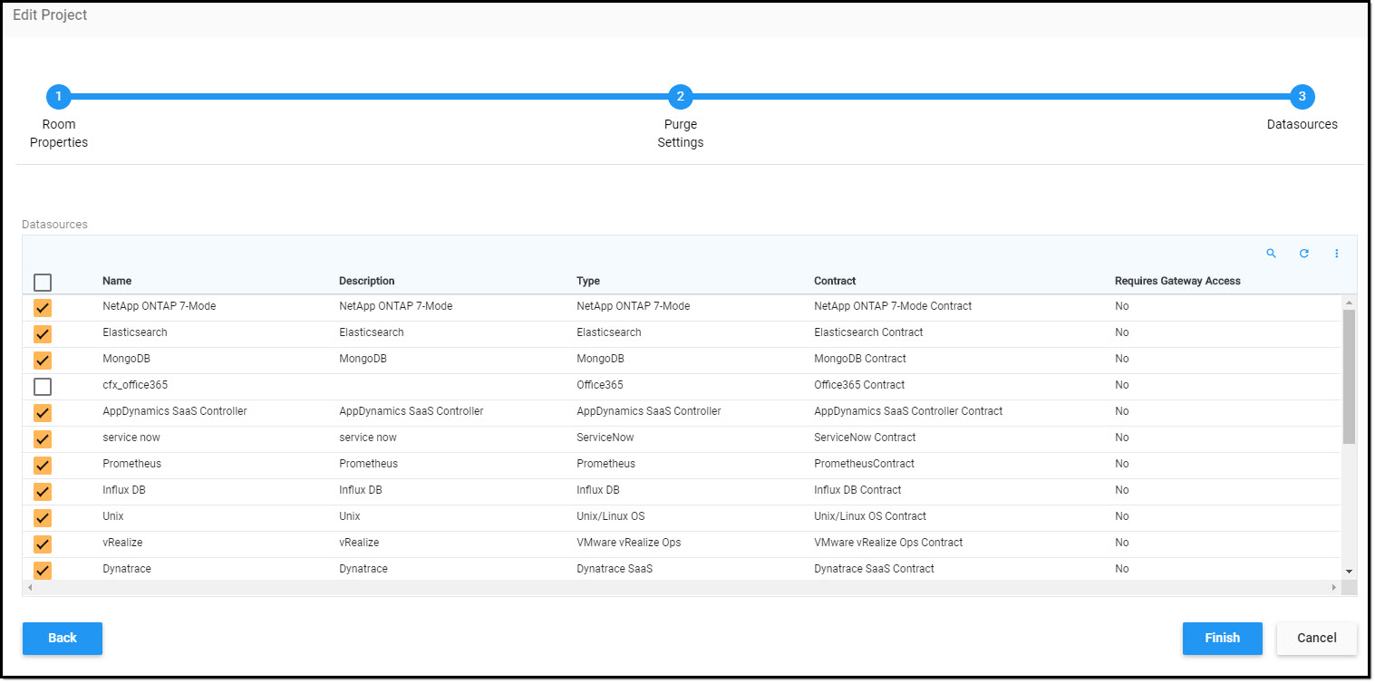Uncheck the Prometheus row checkbox
This screenshot has height=683, width=1375.
point(43,466)
